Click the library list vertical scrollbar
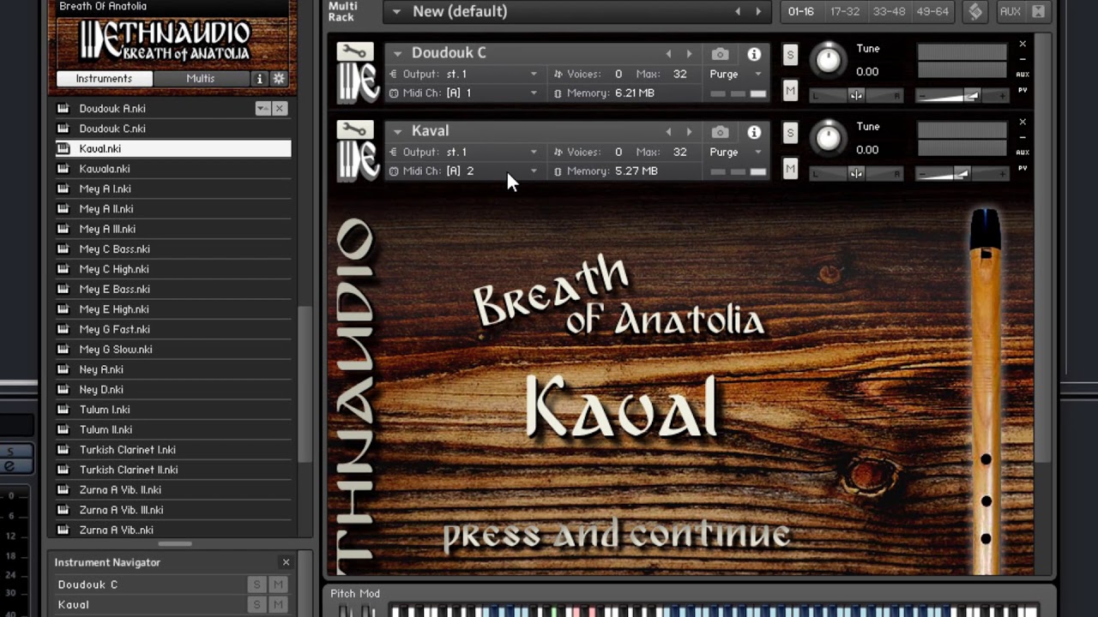The height and width of the screenshot is (617, 1098). pos(304,386)
